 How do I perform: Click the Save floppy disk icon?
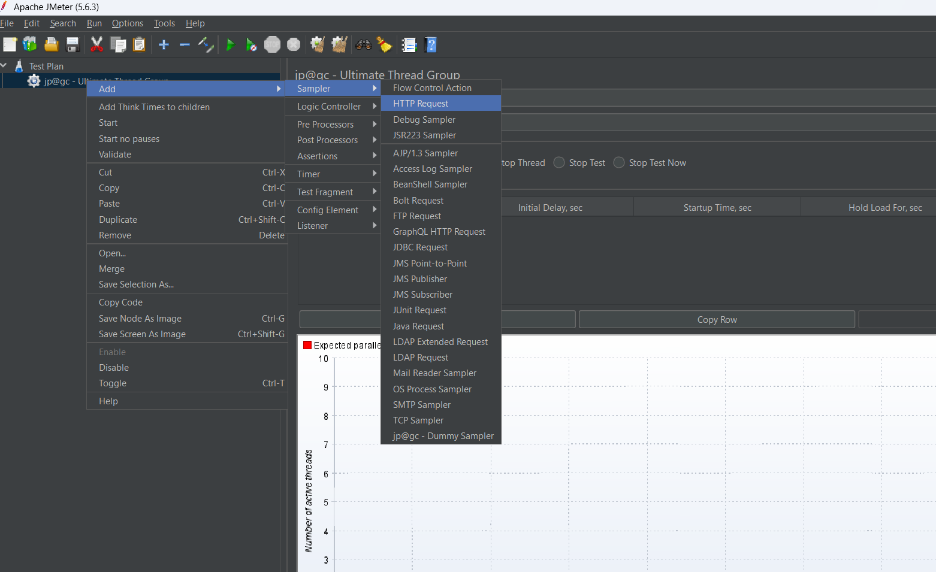(73, 44)
